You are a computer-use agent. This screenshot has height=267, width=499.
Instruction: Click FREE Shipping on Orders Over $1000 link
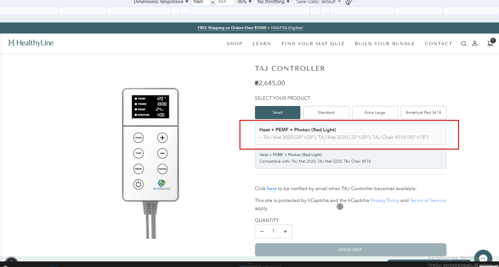[232, 28]
